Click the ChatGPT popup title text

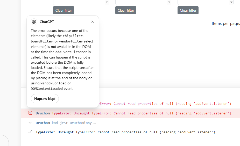[x=47, y=22]
